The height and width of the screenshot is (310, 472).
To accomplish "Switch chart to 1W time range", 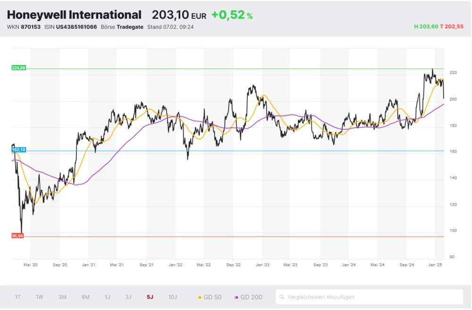I will [40, 297].
